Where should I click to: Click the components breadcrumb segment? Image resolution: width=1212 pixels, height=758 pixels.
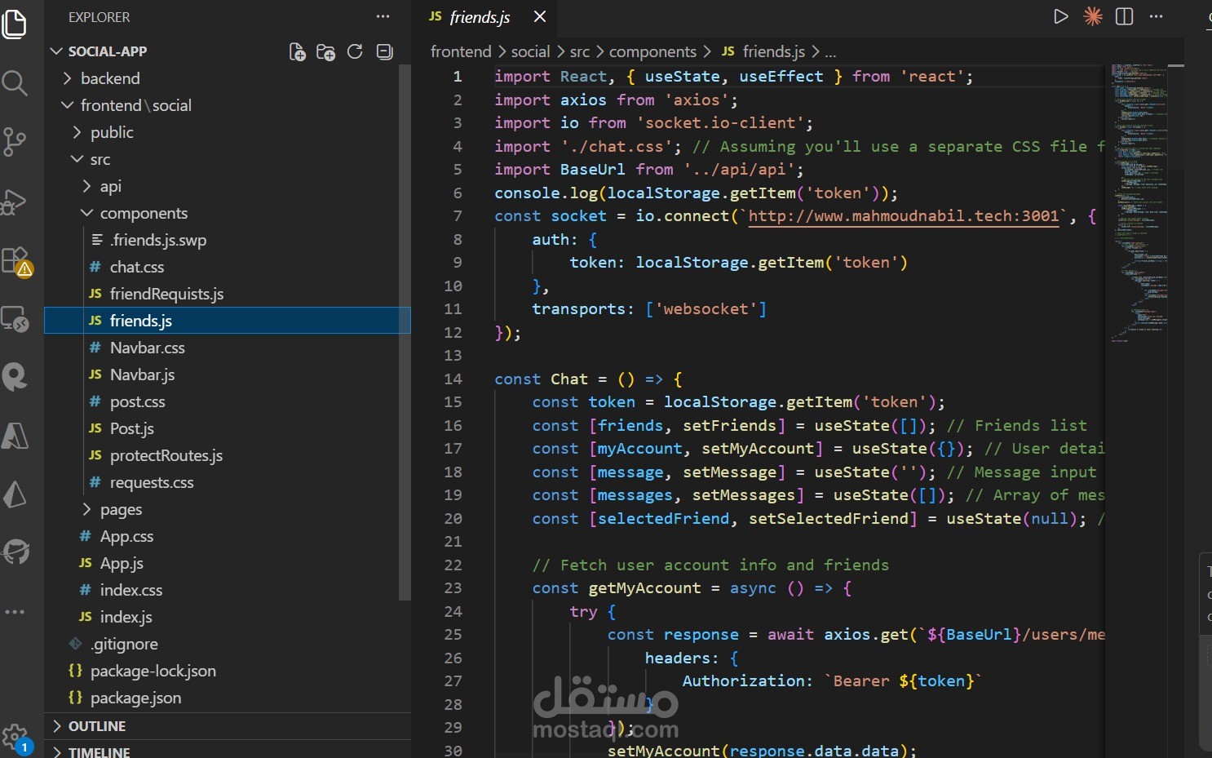click(x=652, y=51)
